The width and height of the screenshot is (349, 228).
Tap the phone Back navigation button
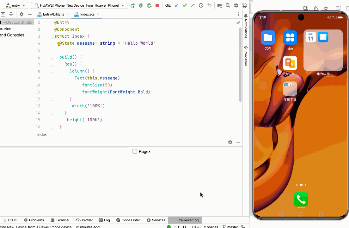point(281,214)
